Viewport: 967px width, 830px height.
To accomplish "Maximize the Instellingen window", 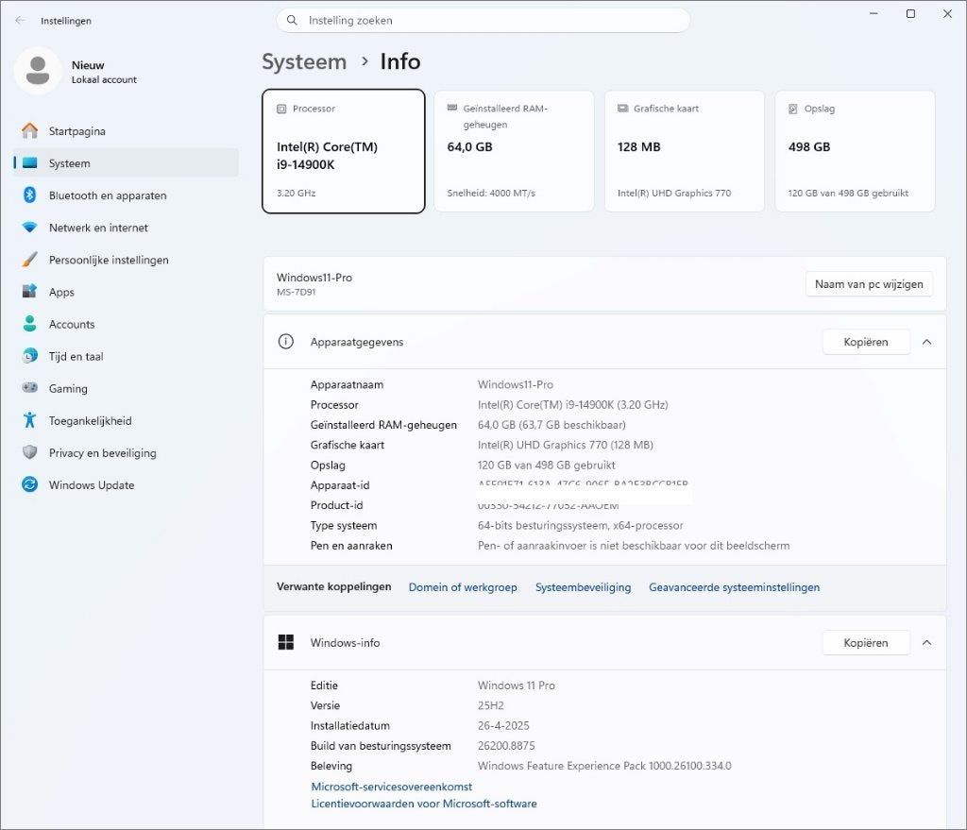I will [910, 13].
